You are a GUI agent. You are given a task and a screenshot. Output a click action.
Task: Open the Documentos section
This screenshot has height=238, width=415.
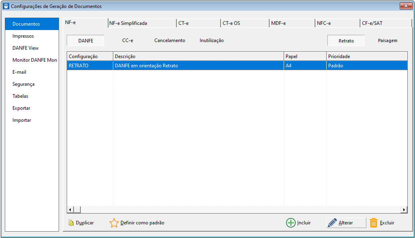[x=32, y=24]
